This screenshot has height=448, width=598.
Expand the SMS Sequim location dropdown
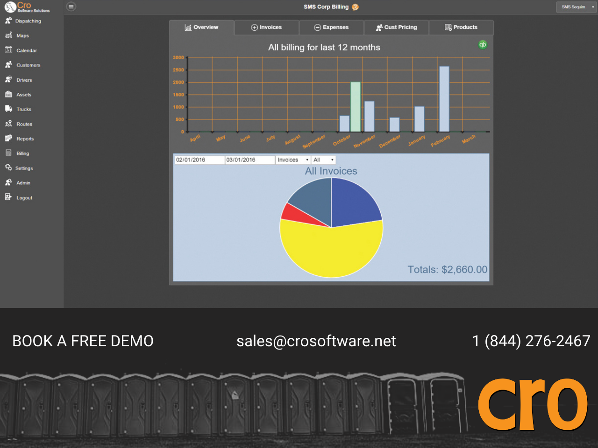[x=577, y=7]
